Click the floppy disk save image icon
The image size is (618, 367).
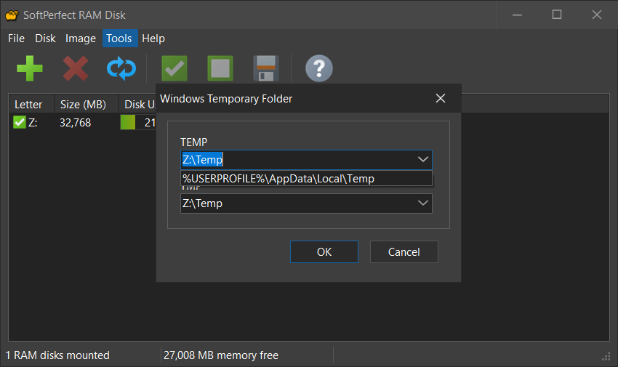266,68
